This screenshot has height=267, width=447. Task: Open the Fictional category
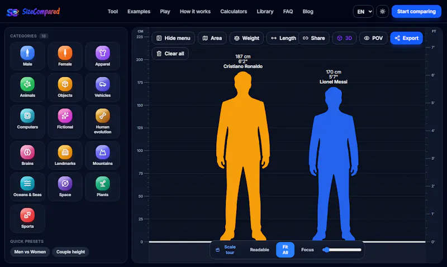click(65, 122)
